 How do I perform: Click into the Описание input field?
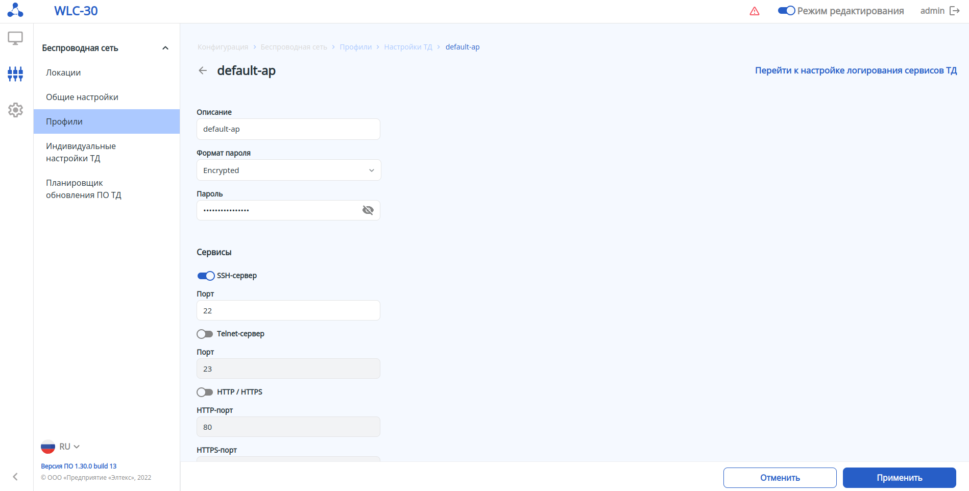(x=288, y=129)
